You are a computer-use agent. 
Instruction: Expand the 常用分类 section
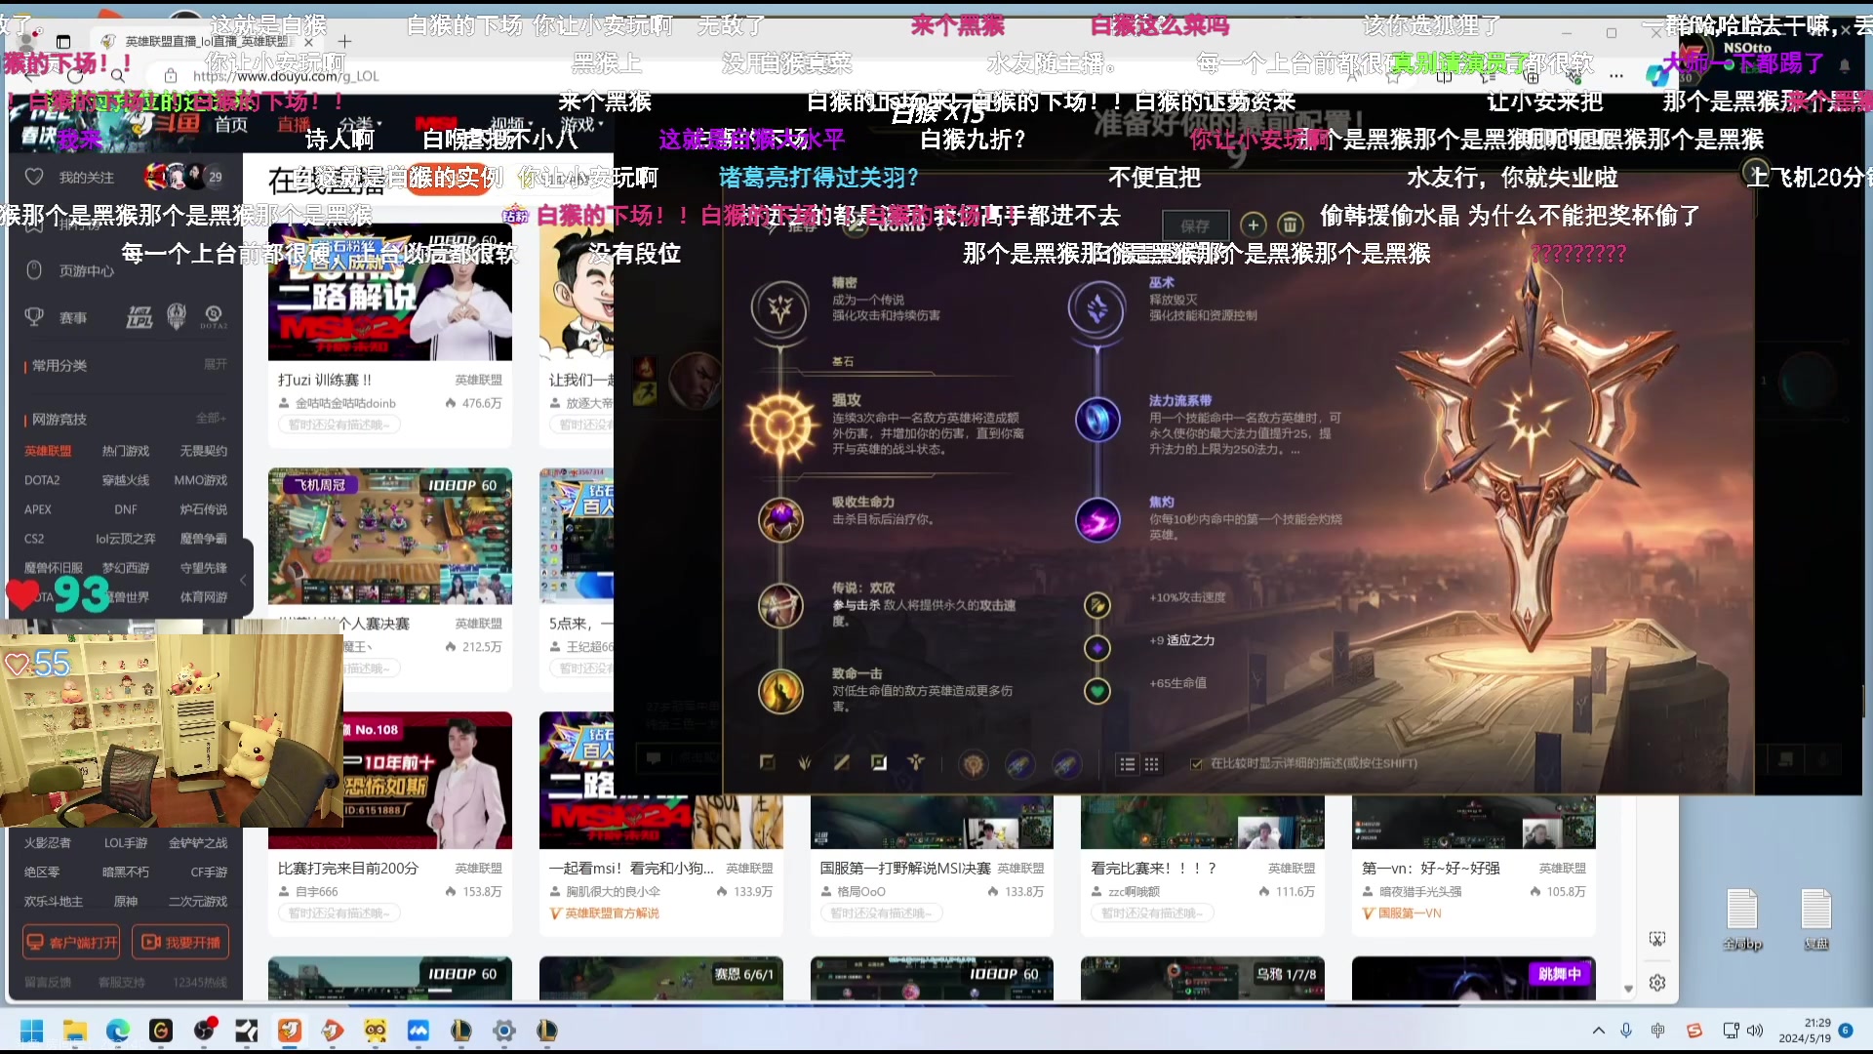215,364
